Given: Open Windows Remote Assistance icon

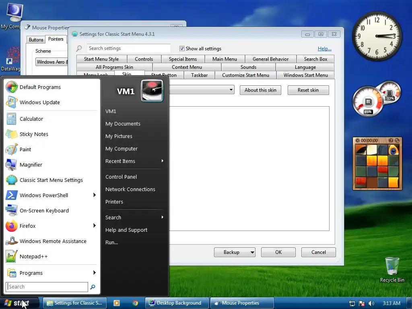Looking at the screenshot, I should 12,241.
